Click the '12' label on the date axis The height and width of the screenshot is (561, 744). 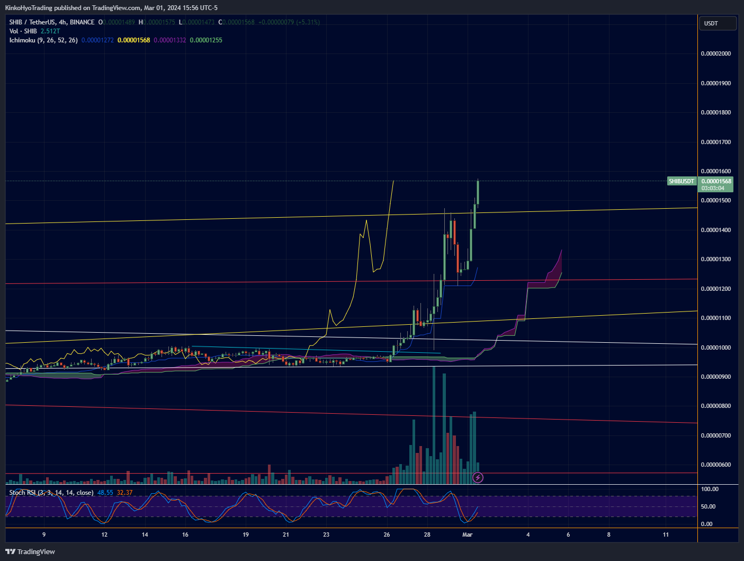104,535
